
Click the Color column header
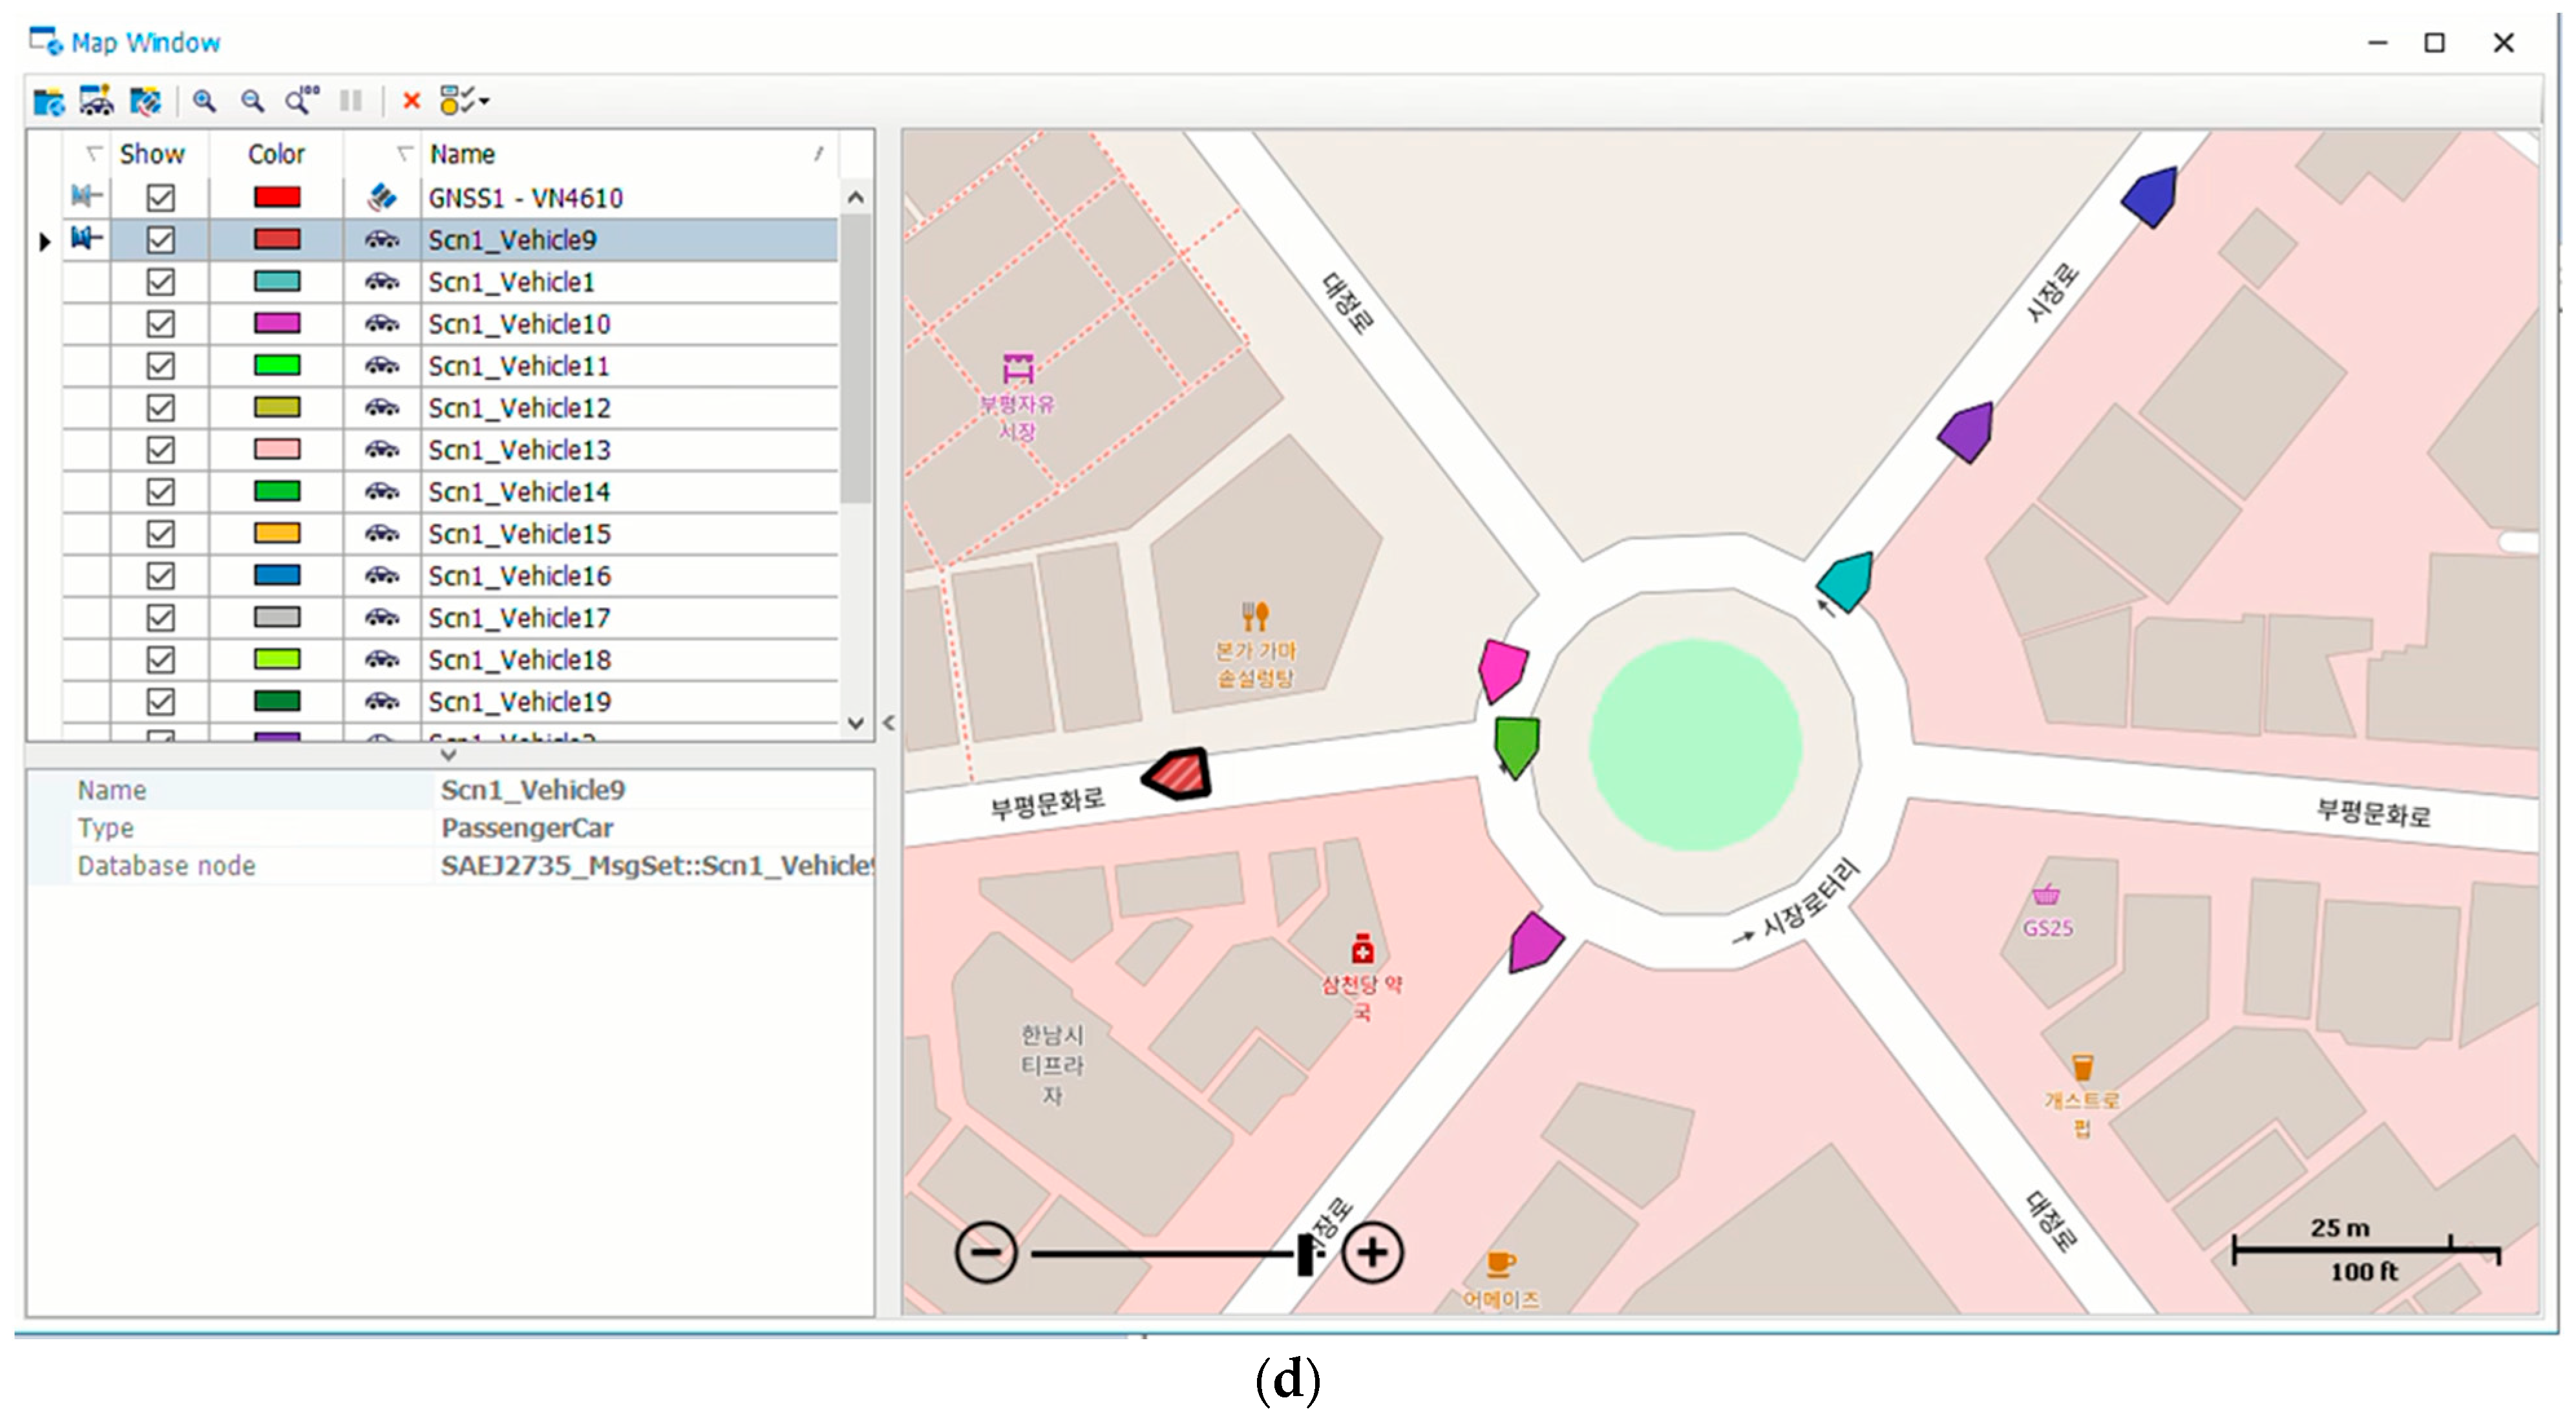click(276, 154)
